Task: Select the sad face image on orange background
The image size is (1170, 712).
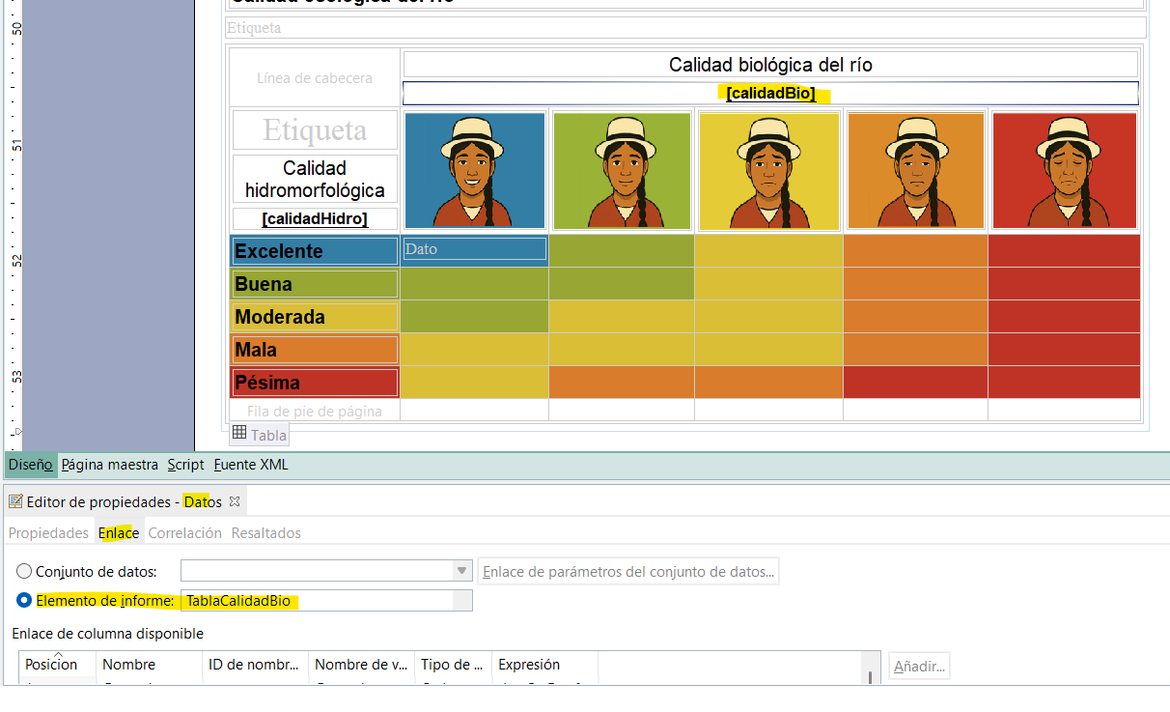Action: point(915,171)
